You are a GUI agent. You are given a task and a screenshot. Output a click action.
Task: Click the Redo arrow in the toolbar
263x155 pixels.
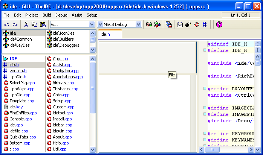pos(15,24)
